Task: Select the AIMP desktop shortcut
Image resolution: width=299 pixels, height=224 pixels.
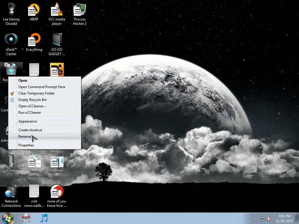Action: click(34, 12)
